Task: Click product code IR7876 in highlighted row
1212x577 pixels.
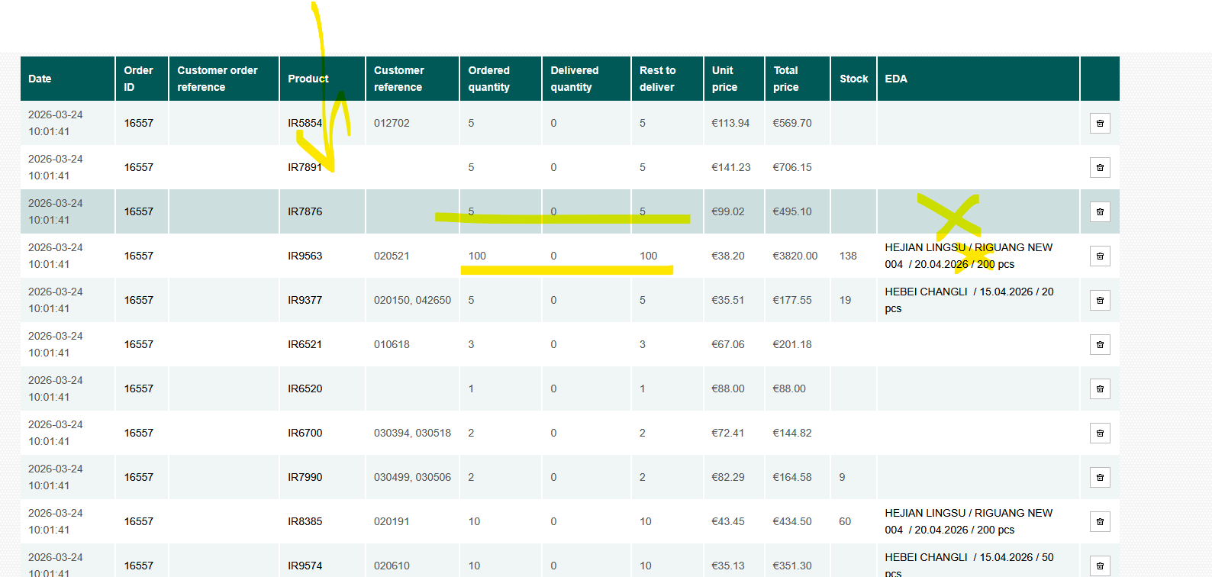Action: (305, 211)
